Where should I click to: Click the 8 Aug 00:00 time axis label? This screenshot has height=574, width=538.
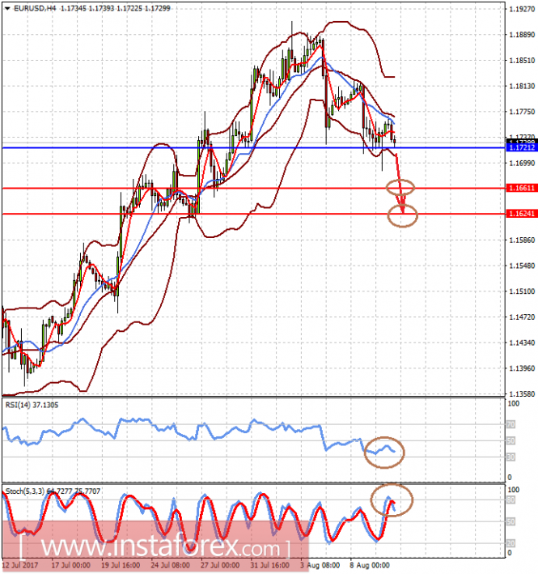click(x=371, y=565)
